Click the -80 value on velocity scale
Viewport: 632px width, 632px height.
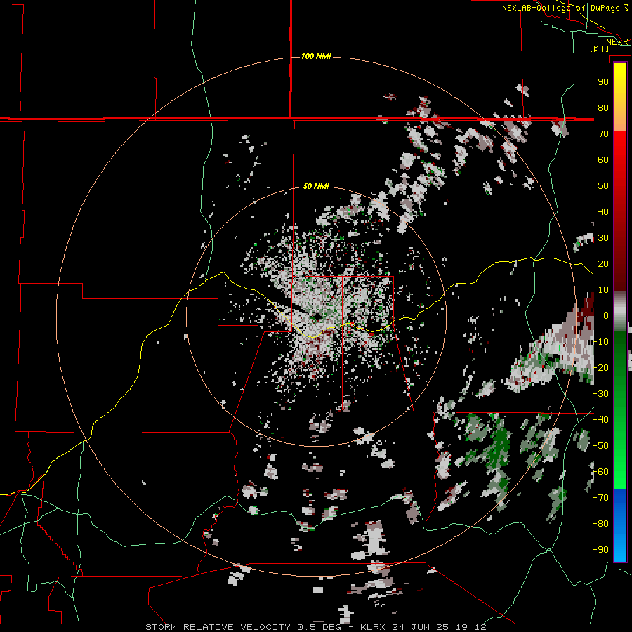tap(600, 524)
